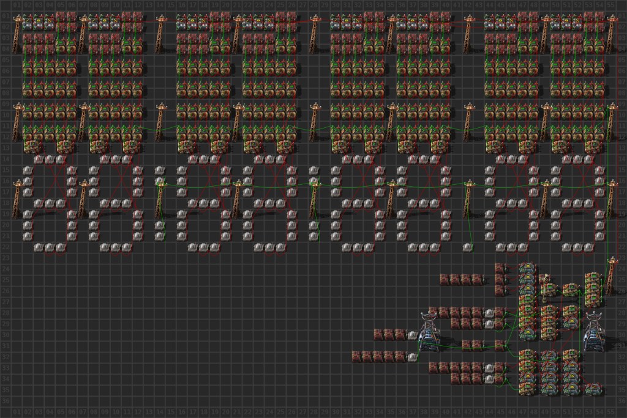Select the big electric pole at column 42, row 16
This screenshot has width=627, height=418.
coord(468,198)
